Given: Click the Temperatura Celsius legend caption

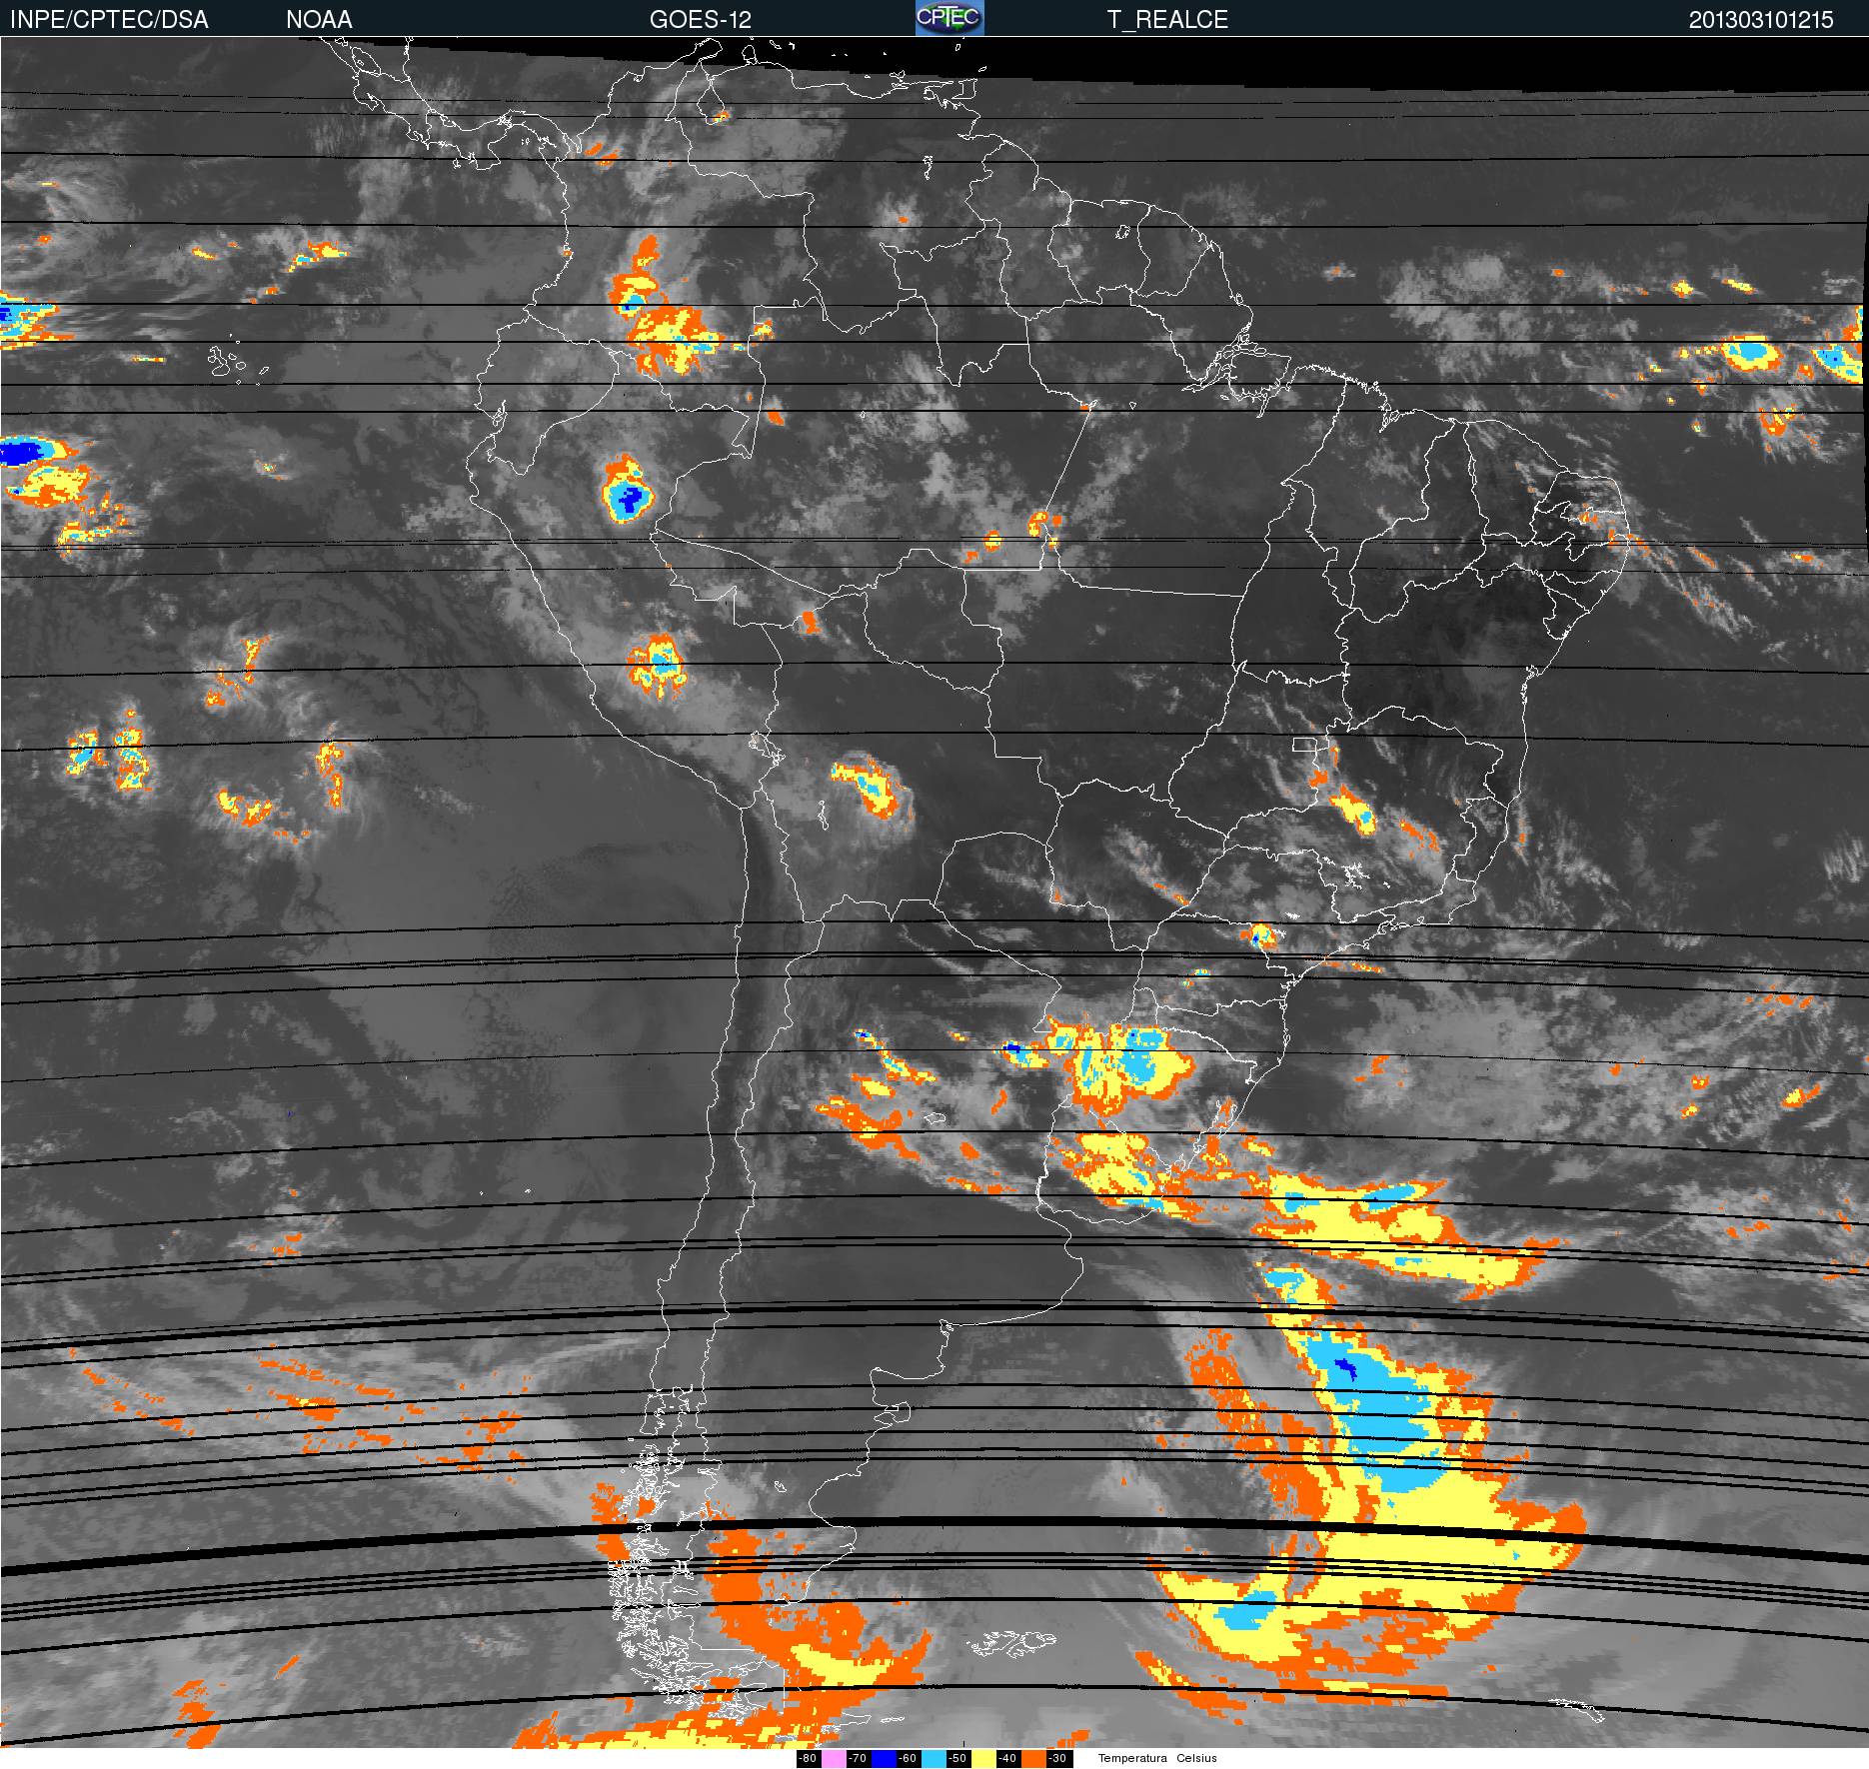Looking at the screenshot, I should pyautogui.click(x=1157, y=1759).
